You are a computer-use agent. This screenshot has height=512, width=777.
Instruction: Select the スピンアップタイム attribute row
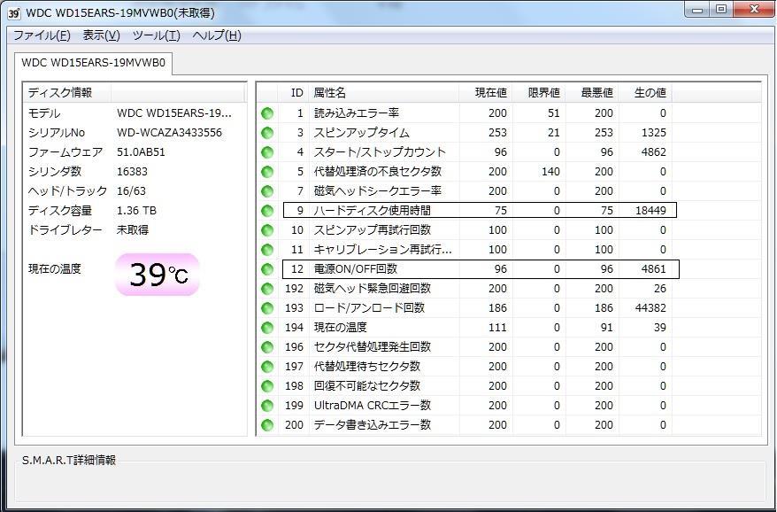pos(510,133)
